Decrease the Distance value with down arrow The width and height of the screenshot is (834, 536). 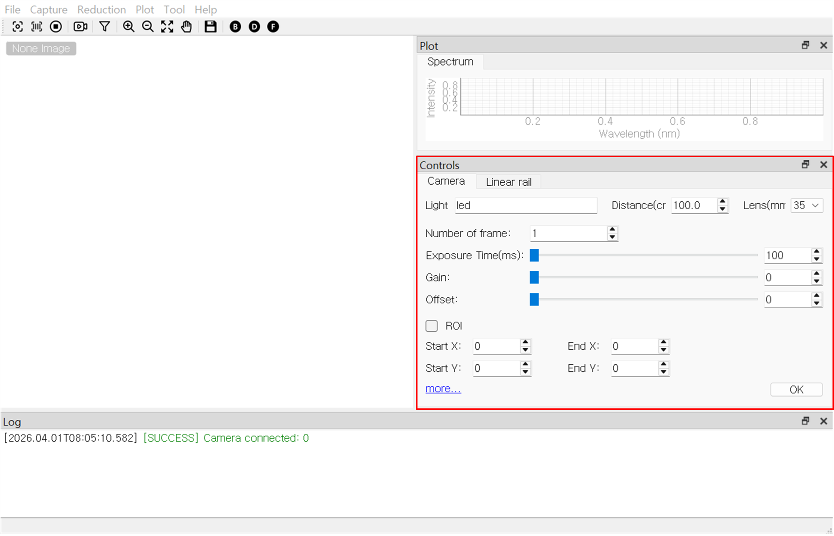click(x=722, y=209)
